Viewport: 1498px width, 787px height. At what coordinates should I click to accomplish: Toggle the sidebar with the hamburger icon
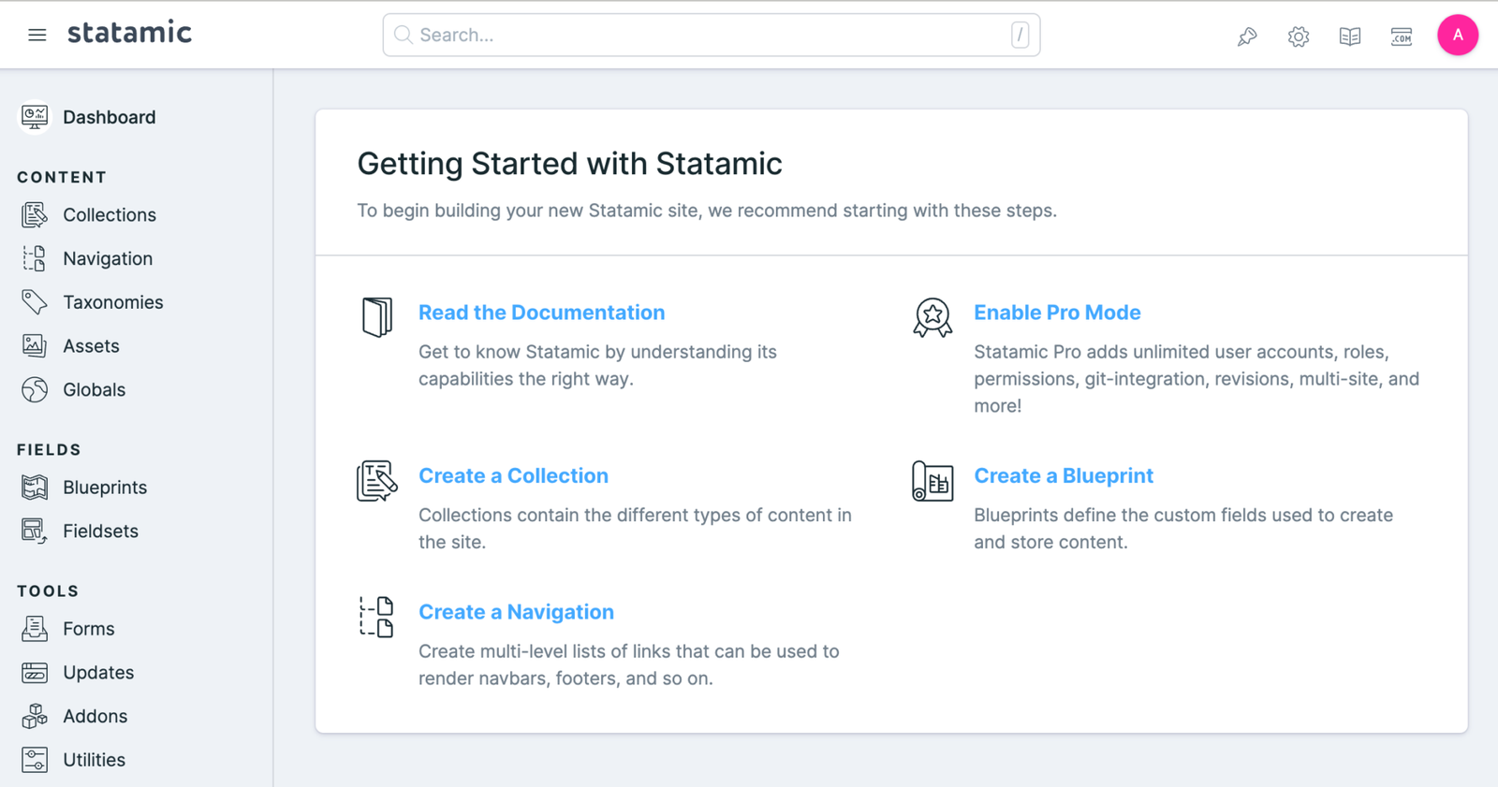(37, 36)
